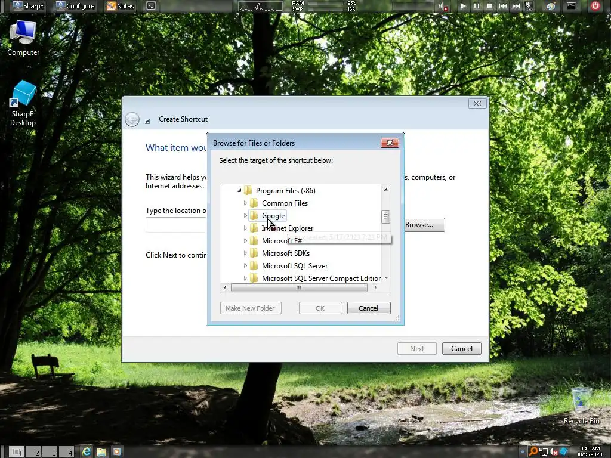The width and height of the screenshot is (611, 458).
Task: Open the SharpE menu in the top bar
Action: click(29, 6)
